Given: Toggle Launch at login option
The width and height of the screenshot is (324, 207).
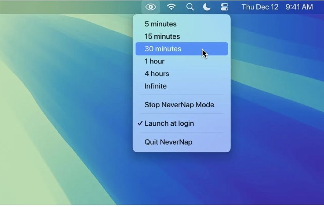Looking at the screenshot, I should [181, 123].
